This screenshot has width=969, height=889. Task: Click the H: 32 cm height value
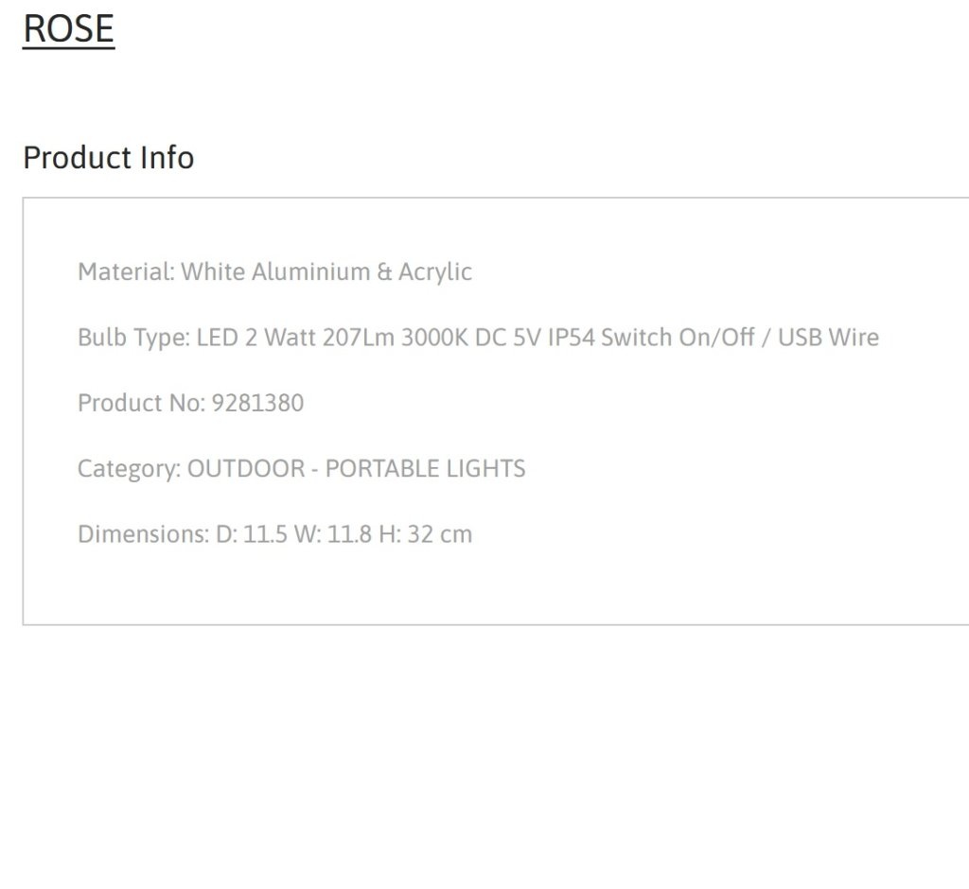(x=425, y=534)
